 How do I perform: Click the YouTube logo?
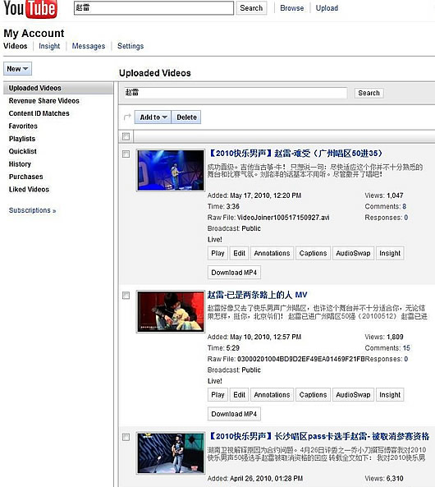[30, 9]
